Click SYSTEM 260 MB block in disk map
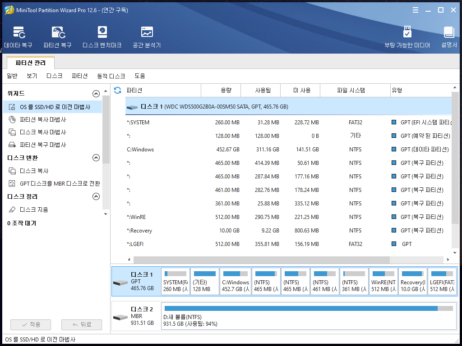Image resolution: width=462 pixels, height=346 pixels. click(x=176, y=281)
